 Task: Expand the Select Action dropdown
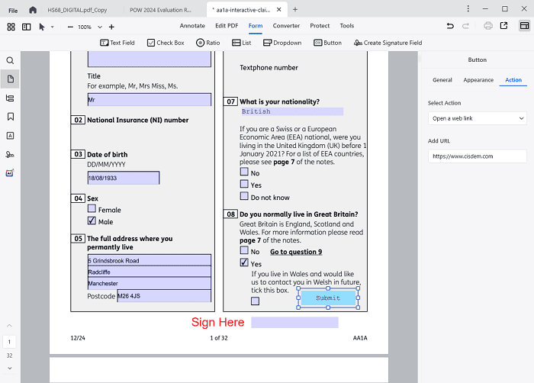(477, 118)
